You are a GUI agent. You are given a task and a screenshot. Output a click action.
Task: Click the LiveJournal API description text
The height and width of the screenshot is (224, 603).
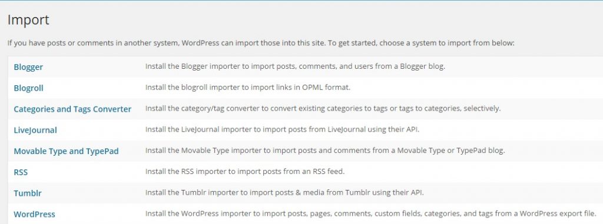pyautogui.click(x=282, y=129)
